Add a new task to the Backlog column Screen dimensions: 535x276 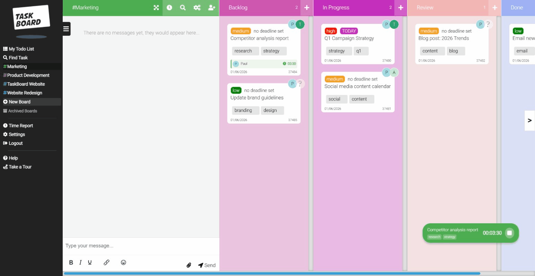(306, 7)
